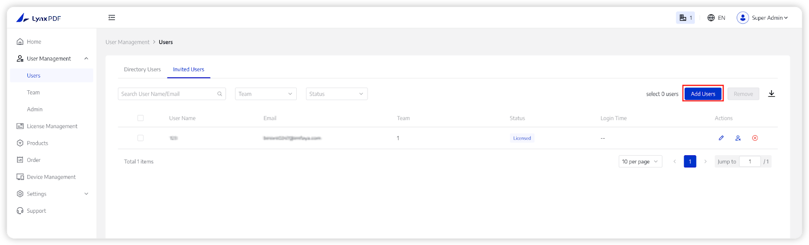Click the remove user icon in Actions

(x=738, y=138)
